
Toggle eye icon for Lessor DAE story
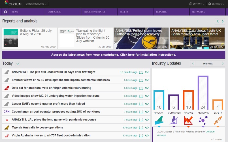147,103
